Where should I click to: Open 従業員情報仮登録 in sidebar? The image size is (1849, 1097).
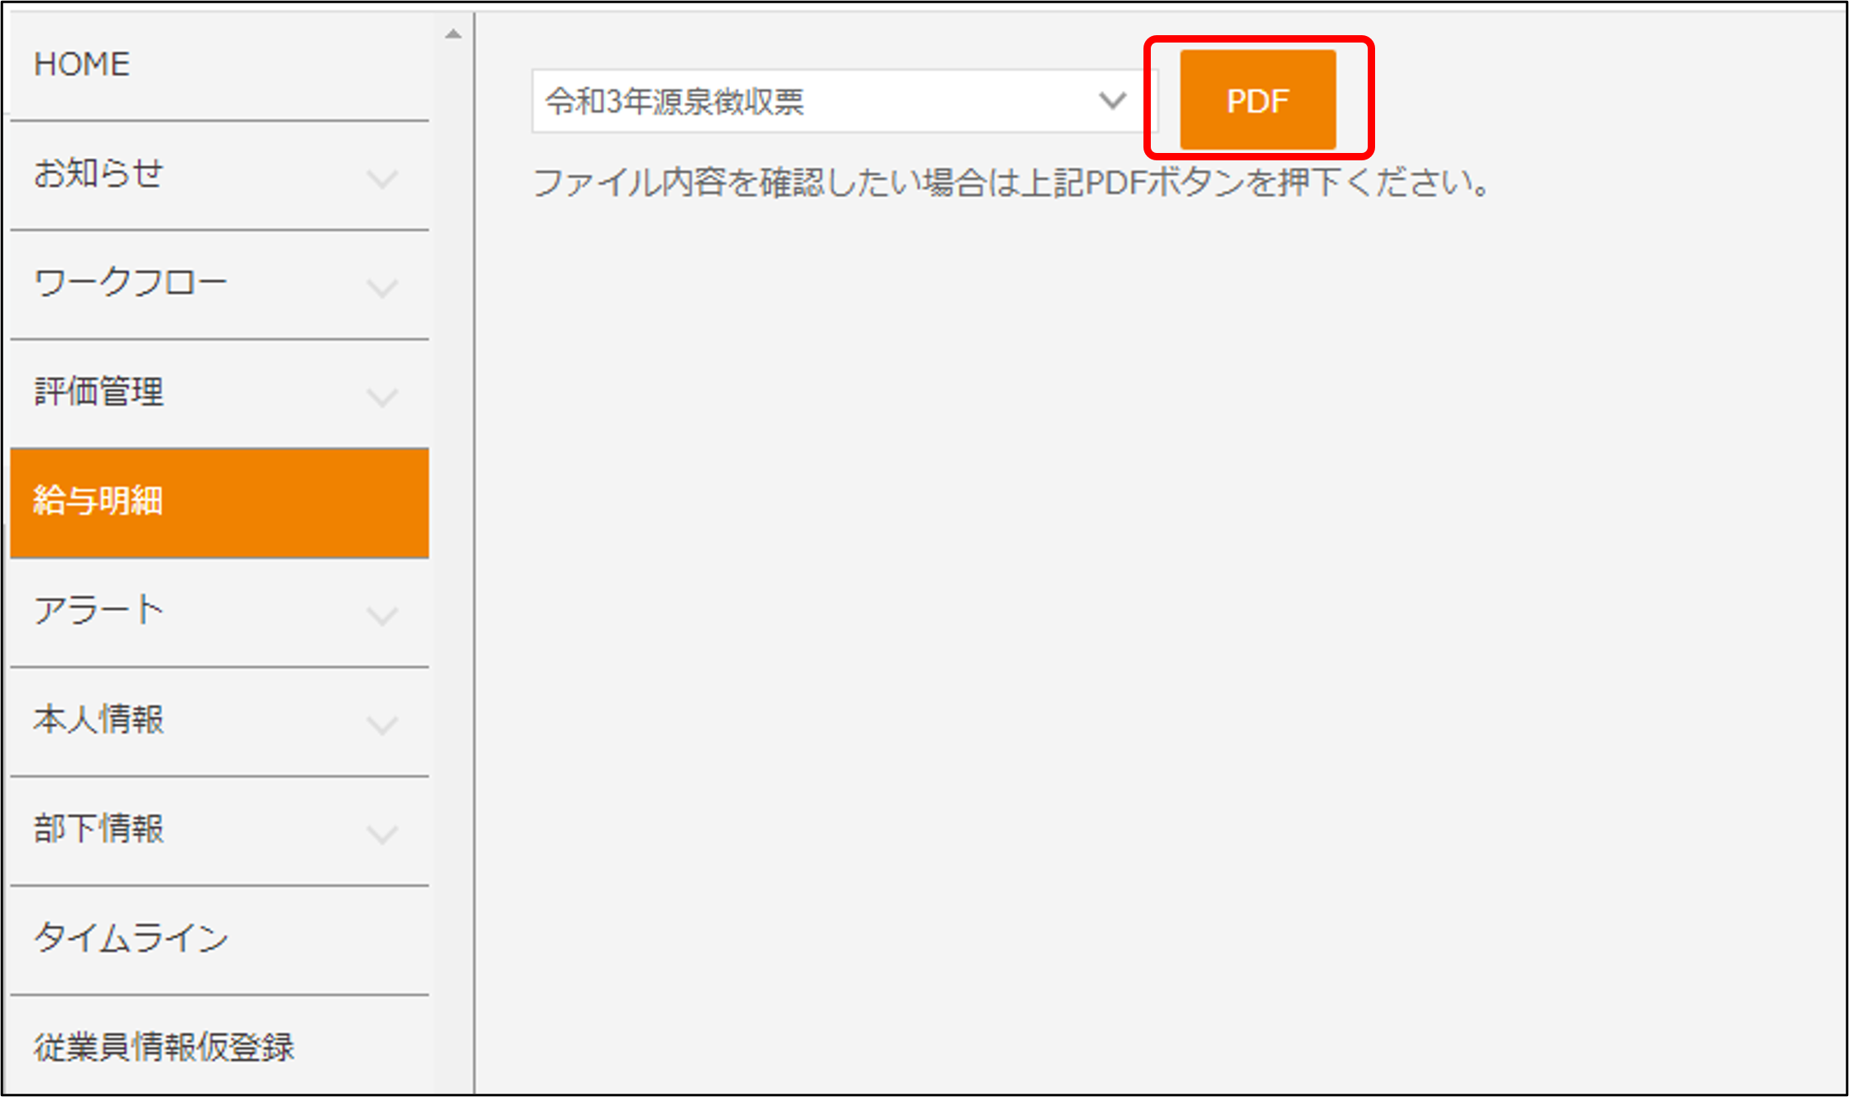tap(164, 1047)
